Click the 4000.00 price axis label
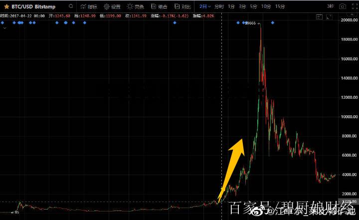Viewport: 359px width, 220px height. pos(350,175)
